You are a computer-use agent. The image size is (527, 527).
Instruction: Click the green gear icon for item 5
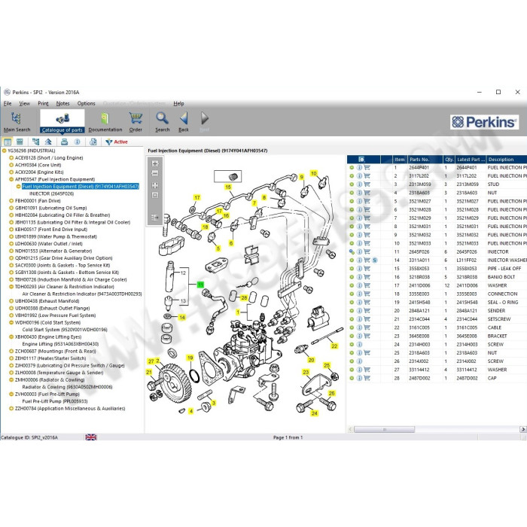click(x=352, y=201)
